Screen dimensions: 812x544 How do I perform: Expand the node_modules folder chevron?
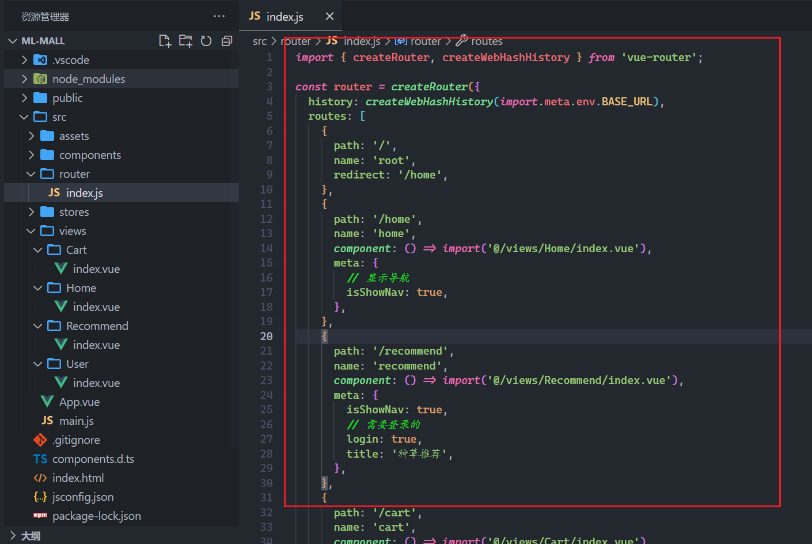pyautogui.click(x=24, y=79)
